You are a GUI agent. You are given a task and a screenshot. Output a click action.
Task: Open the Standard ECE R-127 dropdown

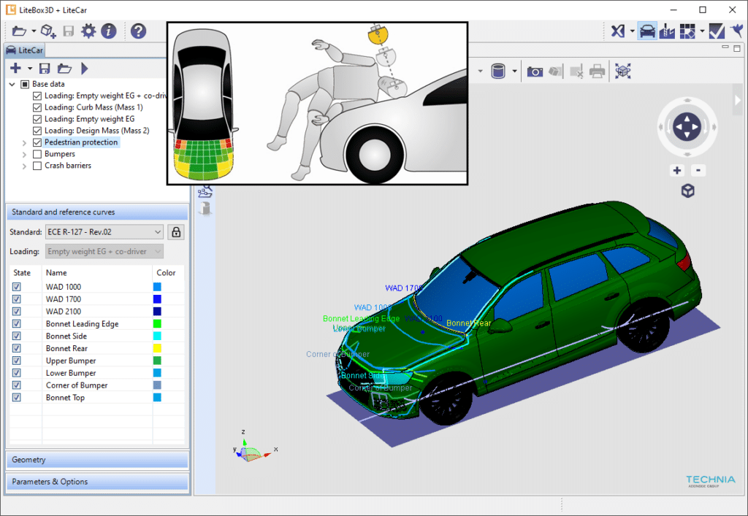pos(104,232)
